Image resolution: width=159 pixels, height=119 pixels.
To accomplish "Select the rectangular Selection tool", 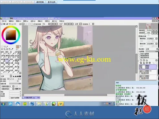I will point(2,47).
